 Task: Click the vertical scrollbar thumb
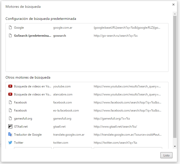175,77
